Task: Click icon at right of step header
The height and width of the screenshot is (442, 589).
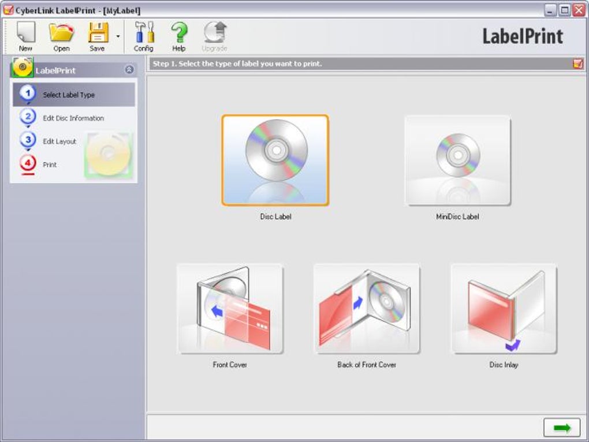Action: (577, 64)
